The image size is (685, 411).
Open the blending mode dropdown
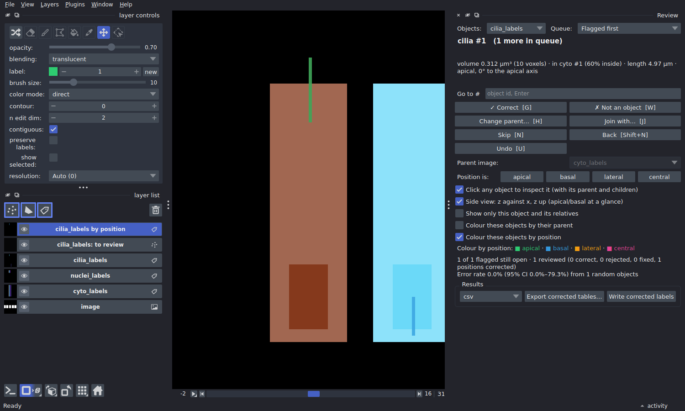tap(104, 59)
